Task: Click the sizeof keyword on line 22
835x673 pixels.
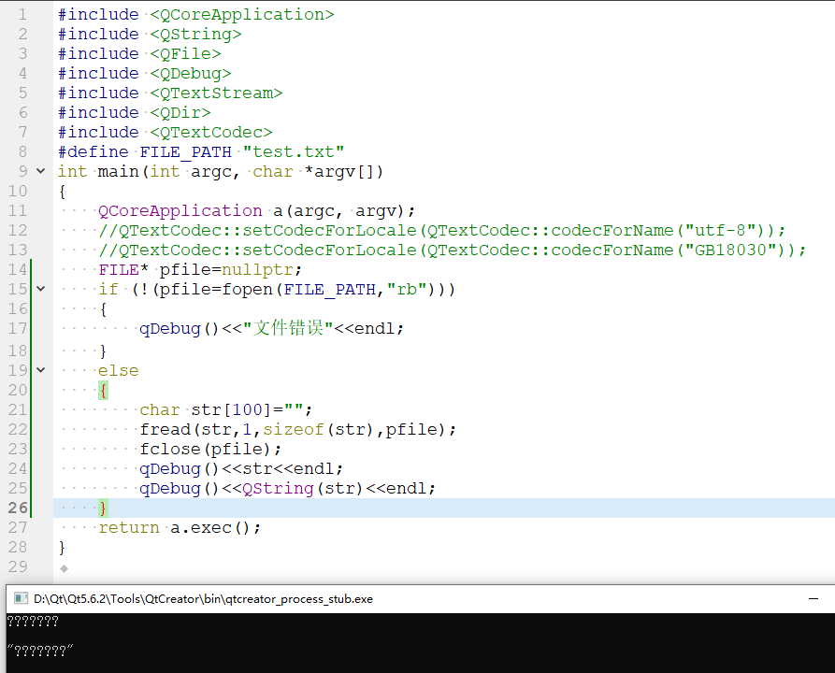Action: [x=294, y=430]
